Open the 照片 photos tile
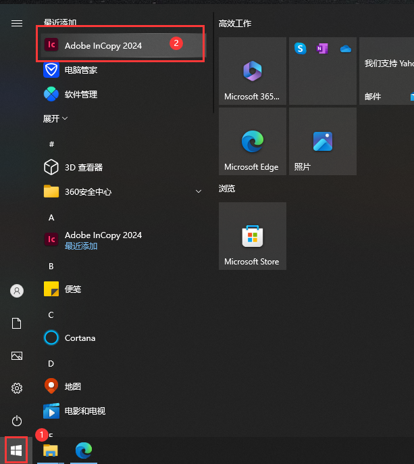414x464 pixels. (322, 141)
